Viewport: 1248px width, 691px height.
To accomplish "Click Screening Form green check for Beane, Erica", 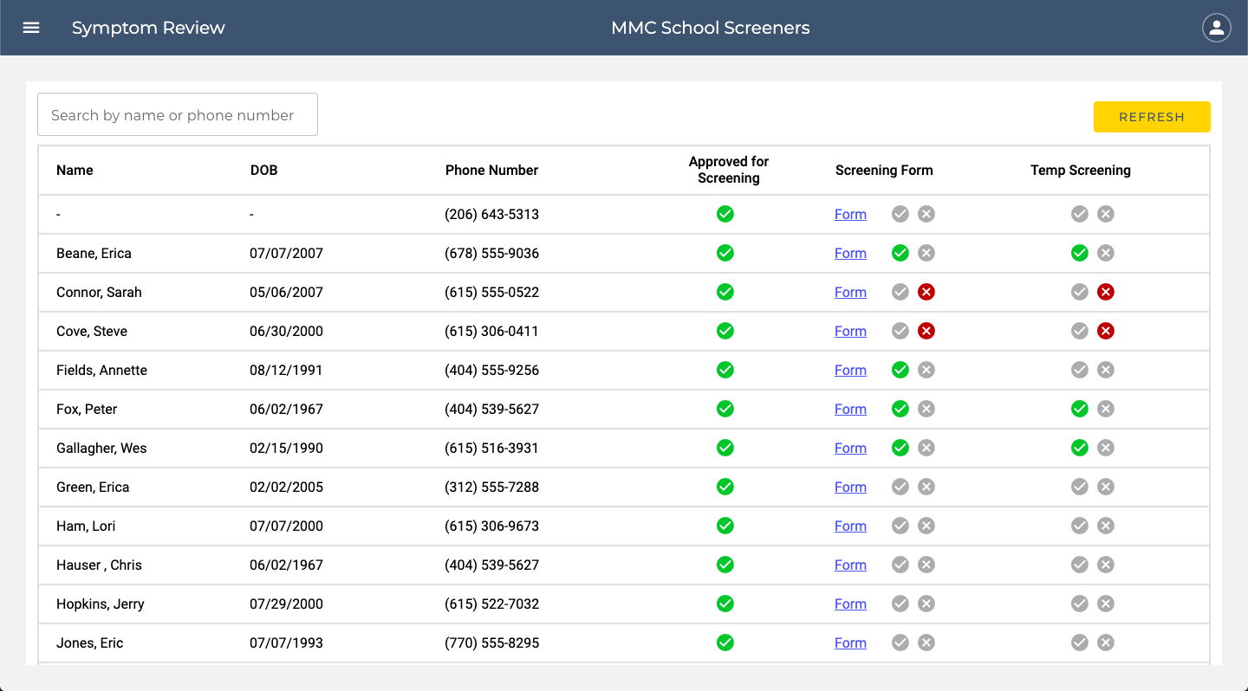I will pyautogui.click(x=900, y=253).
